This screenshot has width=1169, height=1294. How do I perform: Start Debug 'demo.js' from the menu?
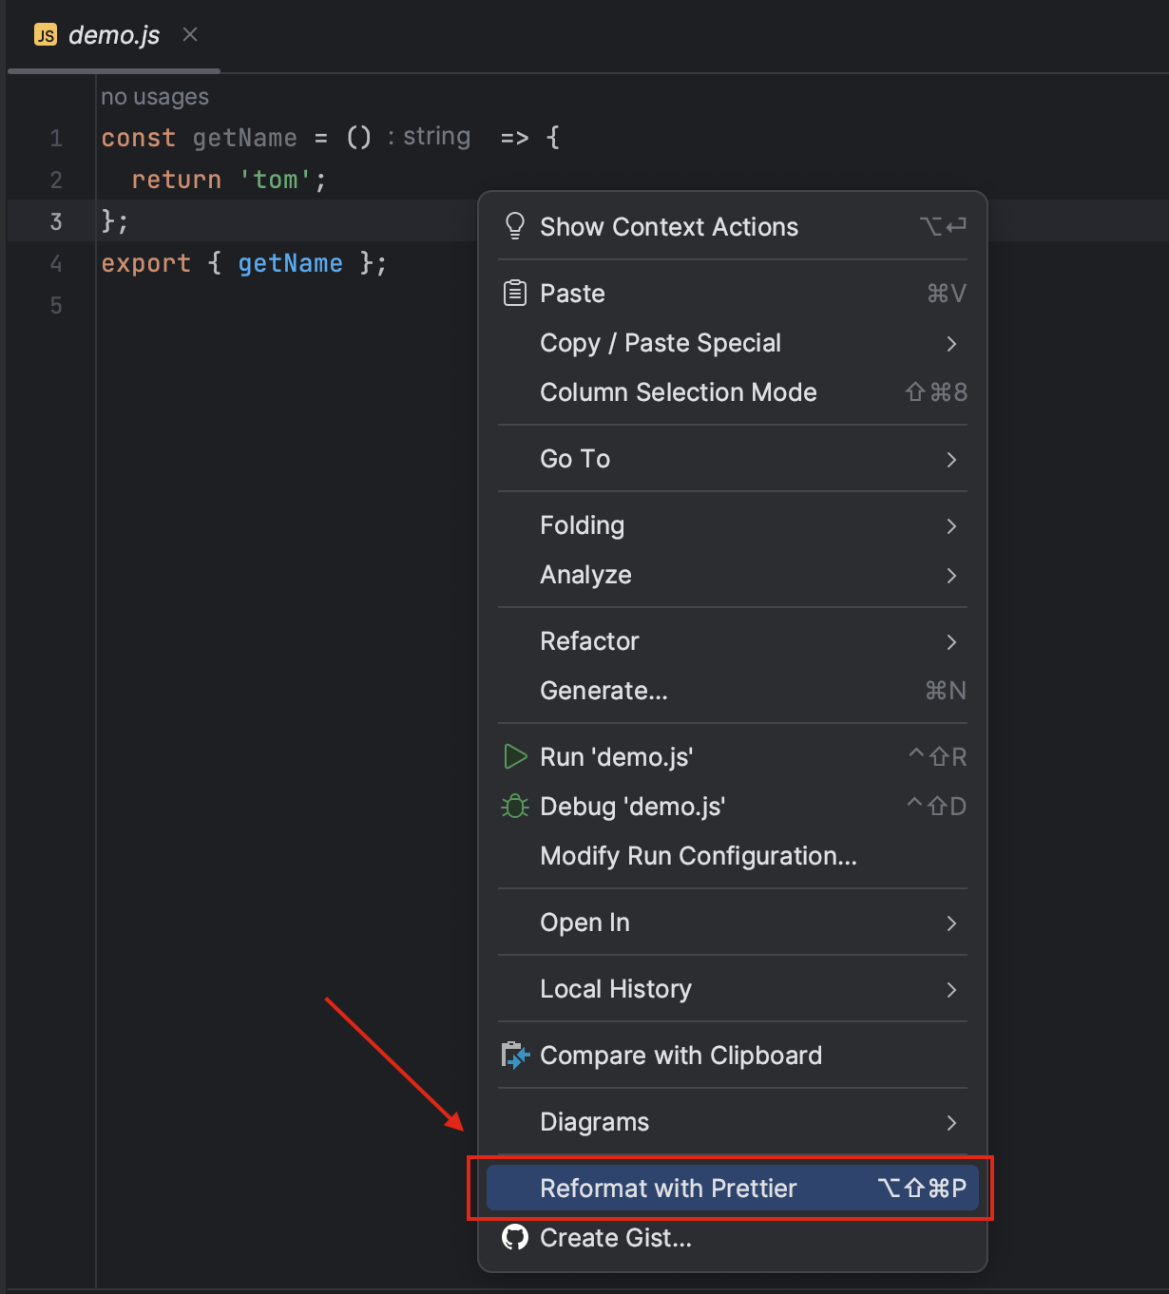[733, 806]
